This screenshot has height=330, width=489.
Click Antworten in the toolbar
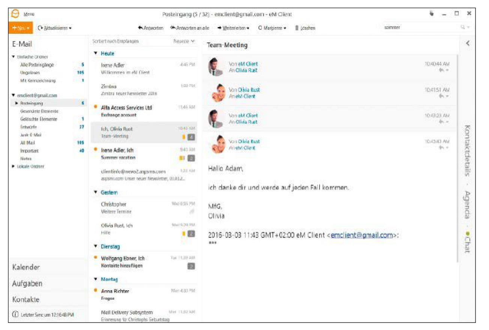tap(150, 28)
